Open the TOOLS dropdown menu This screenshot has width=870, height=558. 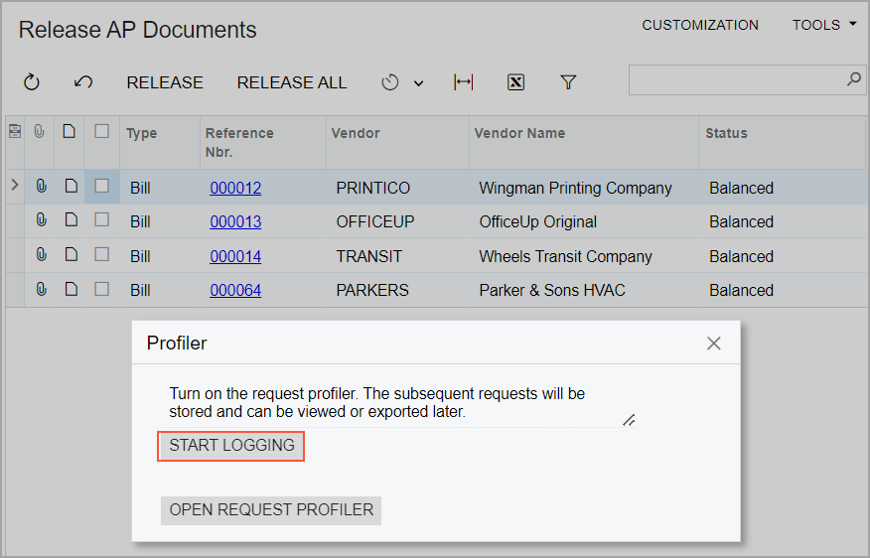click(824, 25)
